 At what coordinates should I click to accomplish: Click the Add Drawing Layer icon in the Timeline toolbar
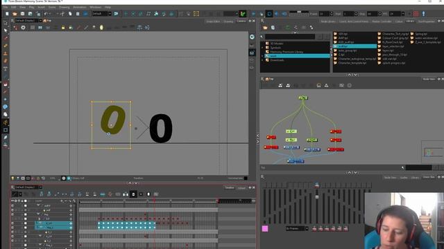tap(42, 194)
